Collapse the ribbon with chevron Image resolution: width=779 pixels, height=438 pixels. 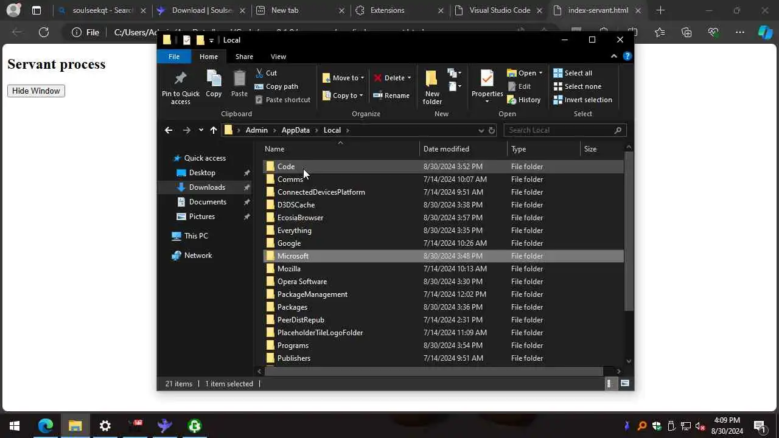(613, 57)
